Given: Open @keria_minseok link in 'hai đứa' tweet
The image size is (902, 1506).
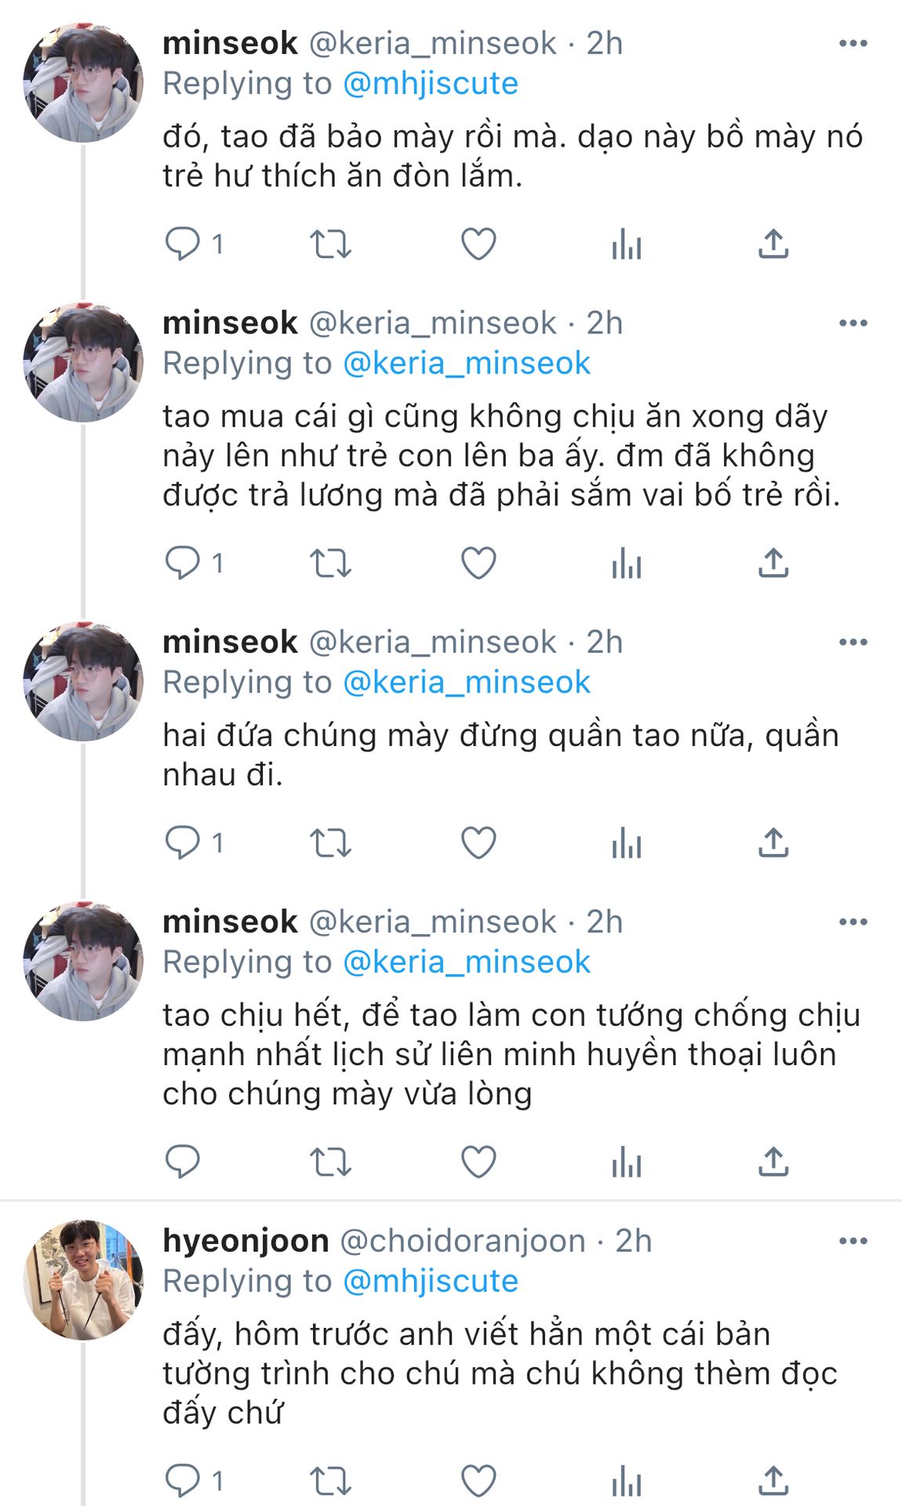Looking at the screenshot, I should coord(467,682).
